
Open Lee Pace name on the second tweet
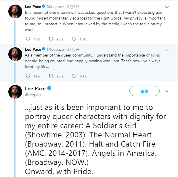click(x=33, y=49)
